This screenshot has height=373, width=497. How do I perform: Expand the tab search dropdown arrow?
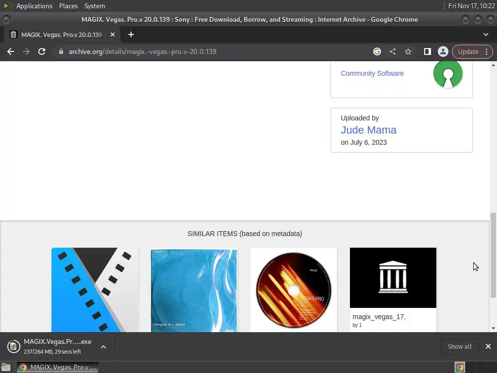pyautogui.click(x=485, y=34)
